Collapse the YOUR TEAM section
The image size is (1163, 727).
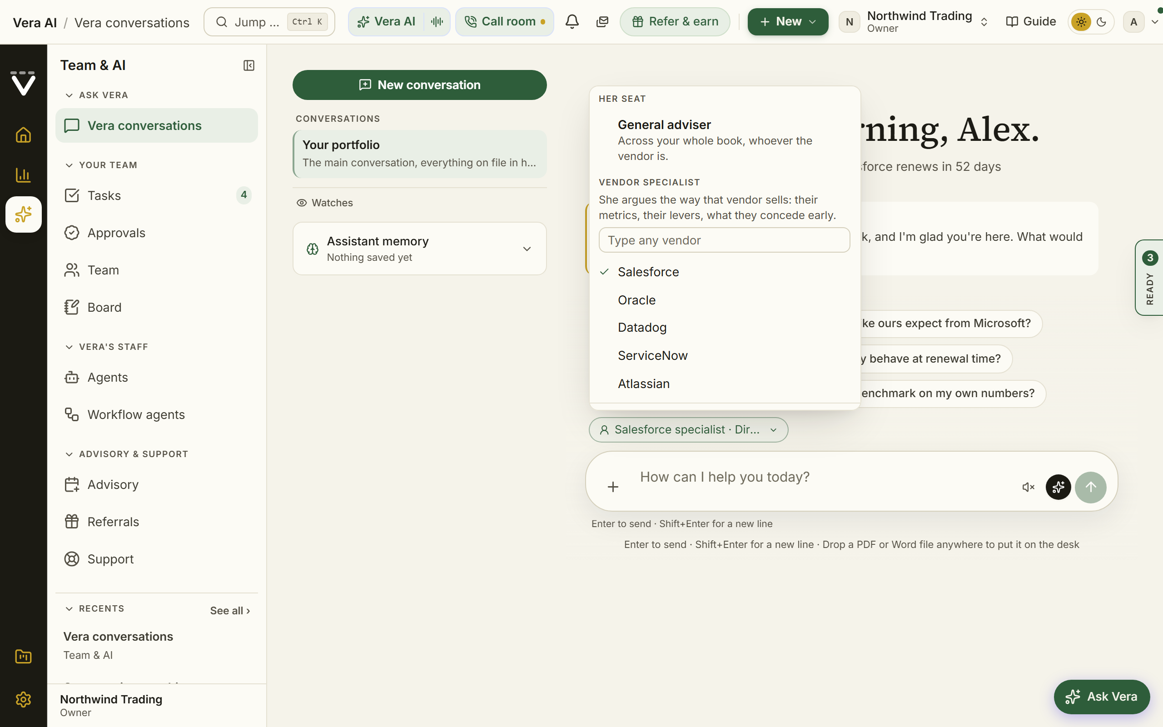click(101, 165)
